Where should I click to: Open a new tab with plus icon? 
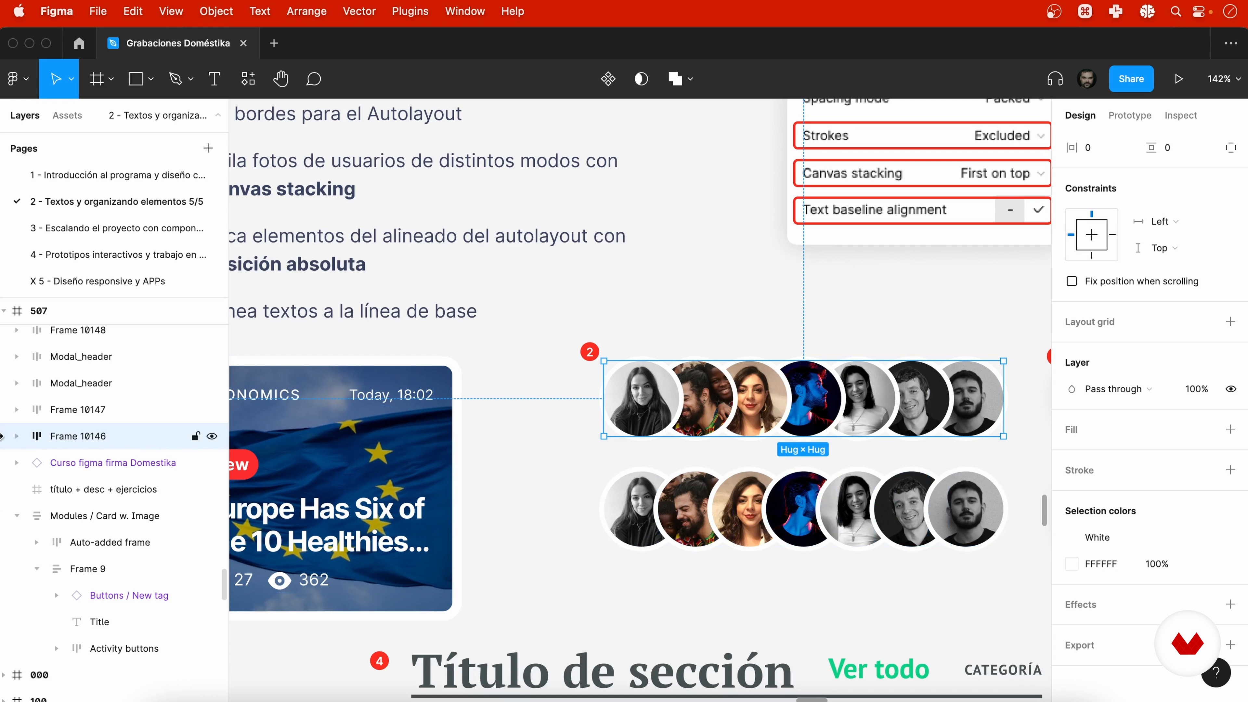[x=274, y=43]
